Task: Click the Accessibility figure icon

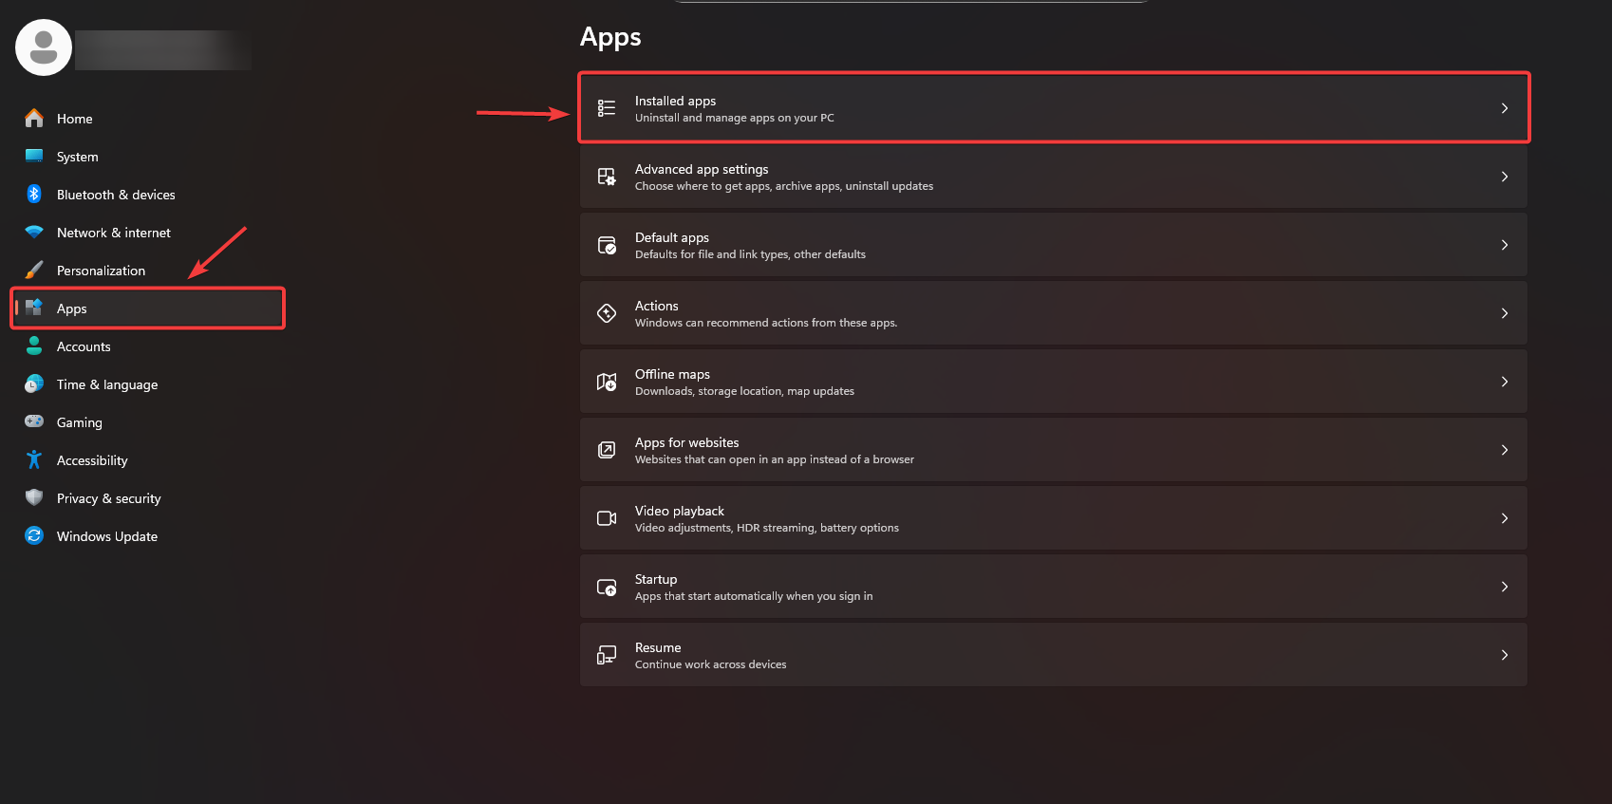Action: (34, 460)
